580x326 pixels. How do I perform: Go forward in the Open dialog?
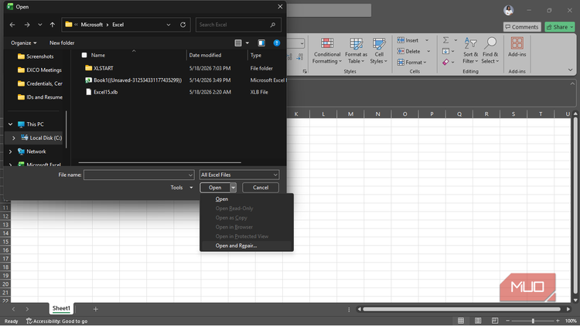[26, 25]
